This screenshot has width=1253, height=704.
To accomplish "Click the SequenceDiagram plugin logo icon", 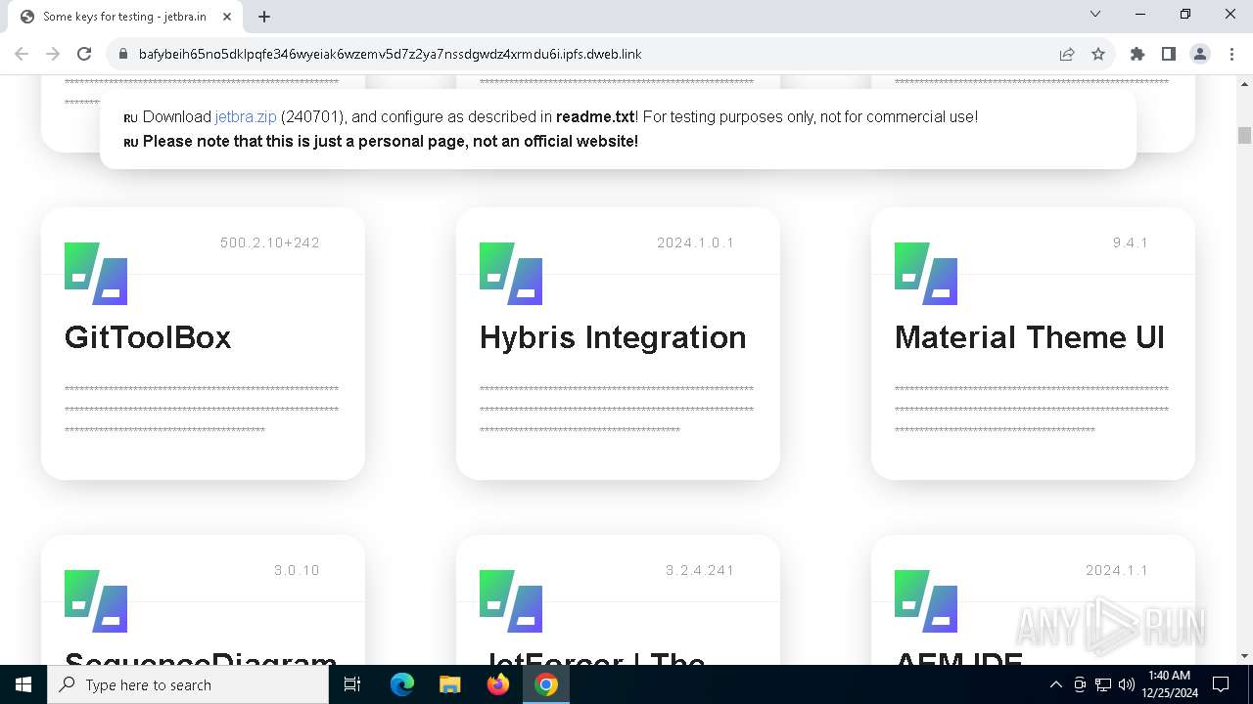I will (96, 601).
